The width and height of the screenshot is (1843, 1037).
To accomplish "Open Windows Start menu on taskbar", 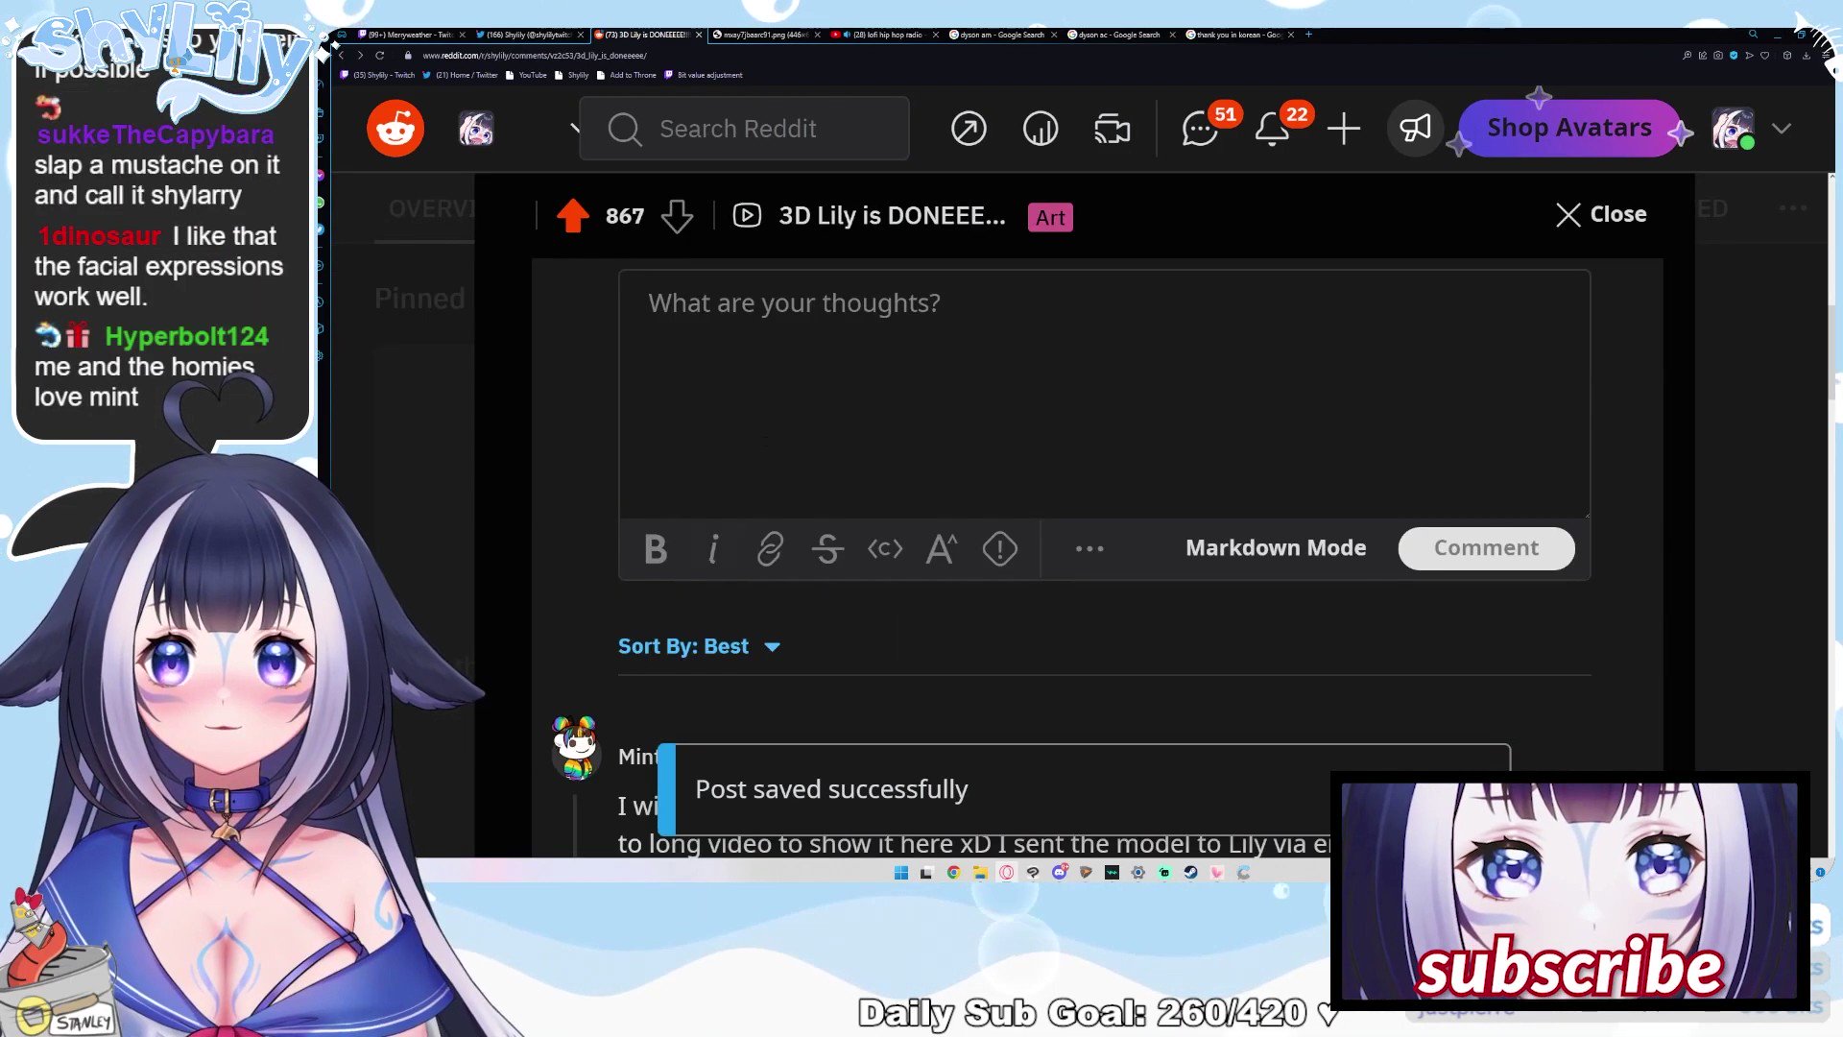I will click(900, 873).
